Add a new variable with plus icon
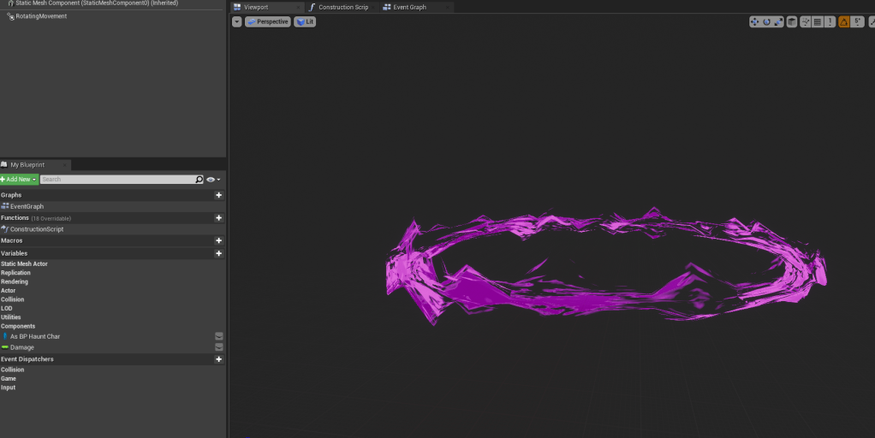Viewport: 875px width, 438px height. (x=218, y=253)
